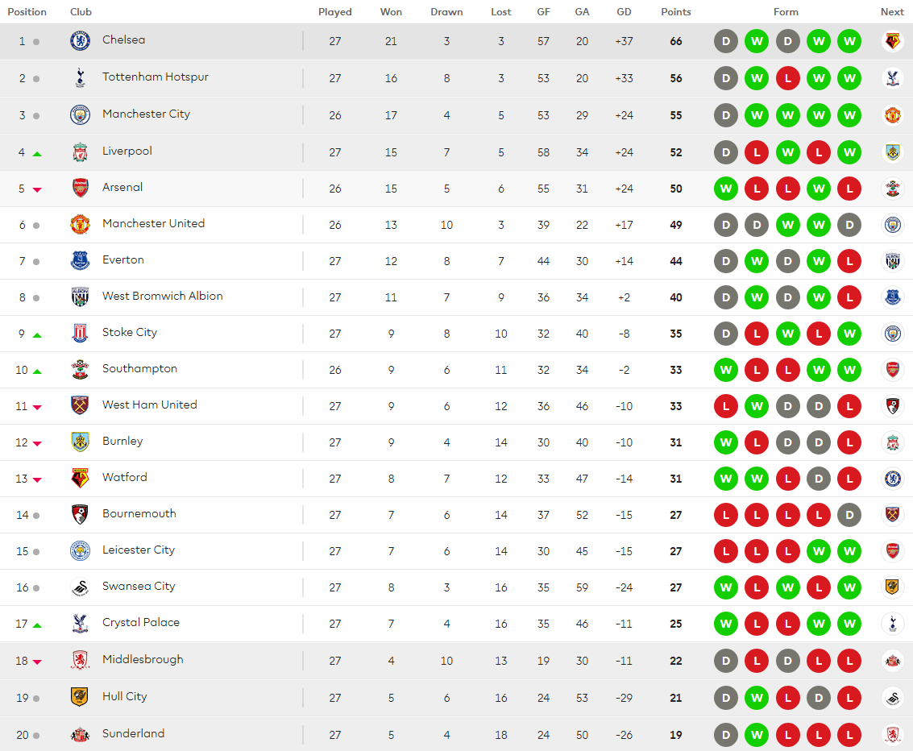Viewport: 913px width, 751px height.
Task: Click the red down arrow beside Arsenal's position
Action: tap(37, 189)
